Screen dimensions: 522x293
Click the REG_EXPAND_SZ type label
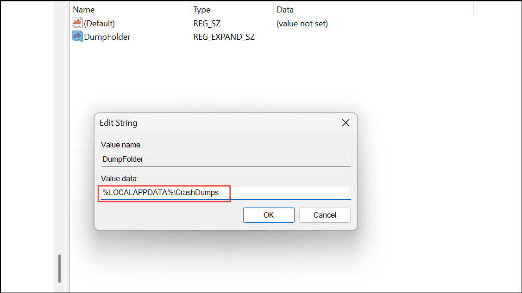pyautogui.click(x=224, y=37)
